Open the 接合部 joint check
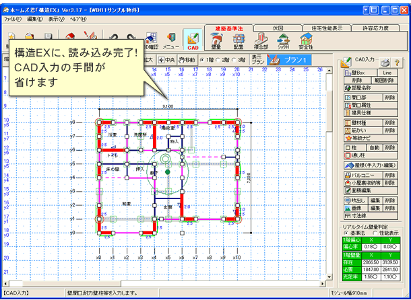 [x=261, y=41]
